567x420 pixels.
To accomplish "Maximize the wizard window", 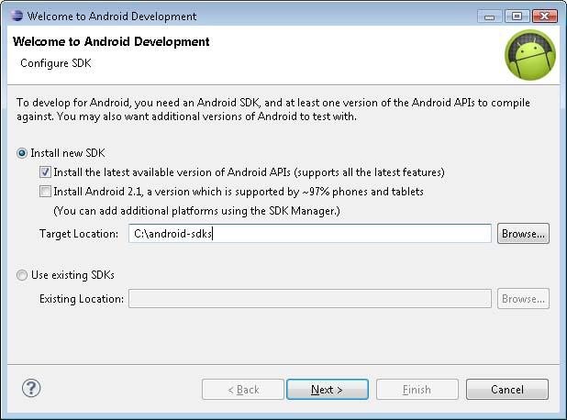I will [517, 17].
